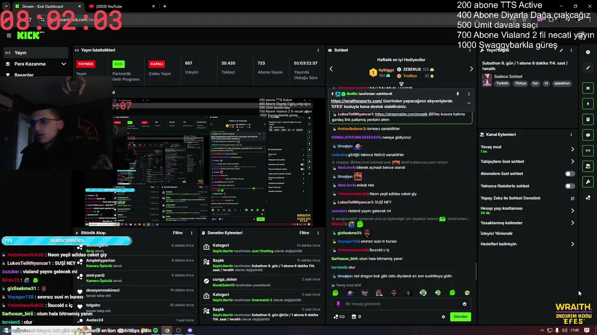Image resolution: width=597 pixels, height=335 pixels.
Task: Click the wrench sidebar icon
Action: [588, 182]
